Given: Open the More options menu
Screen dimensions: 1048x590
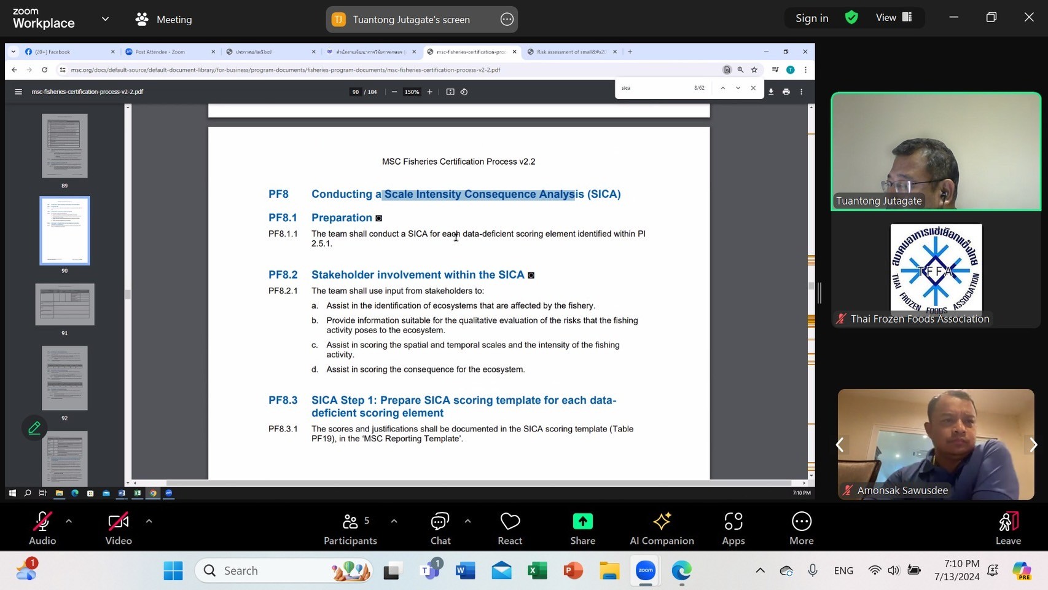Looking at the screenshot, I should coord(801,528).
